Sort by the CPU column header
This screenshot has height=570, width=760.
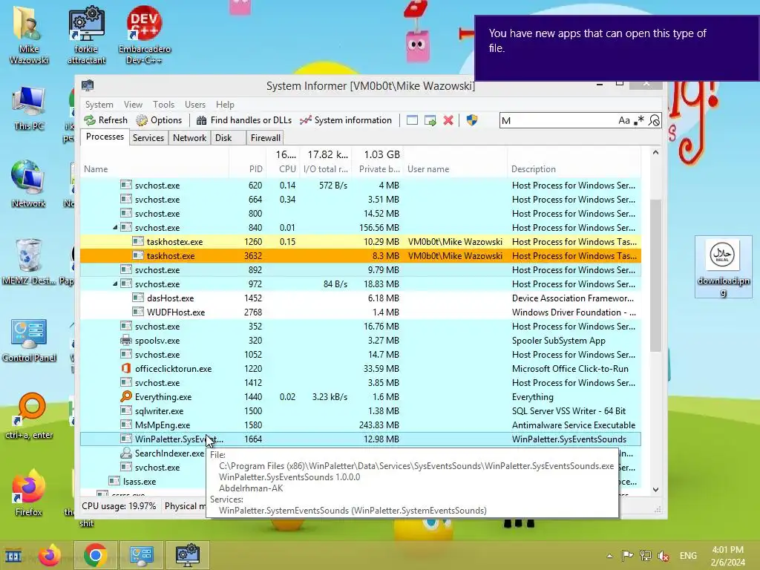[283, 169]
